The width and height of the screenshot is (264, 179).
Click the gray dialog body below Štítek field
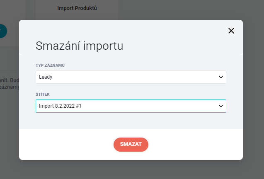[131, 121]
